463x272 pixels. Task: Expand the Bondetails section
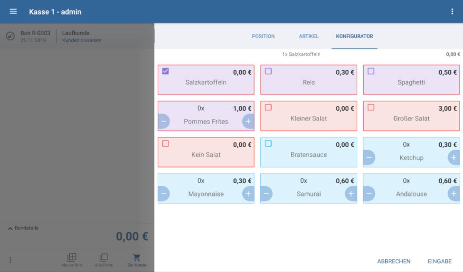[x=24, y=228]
